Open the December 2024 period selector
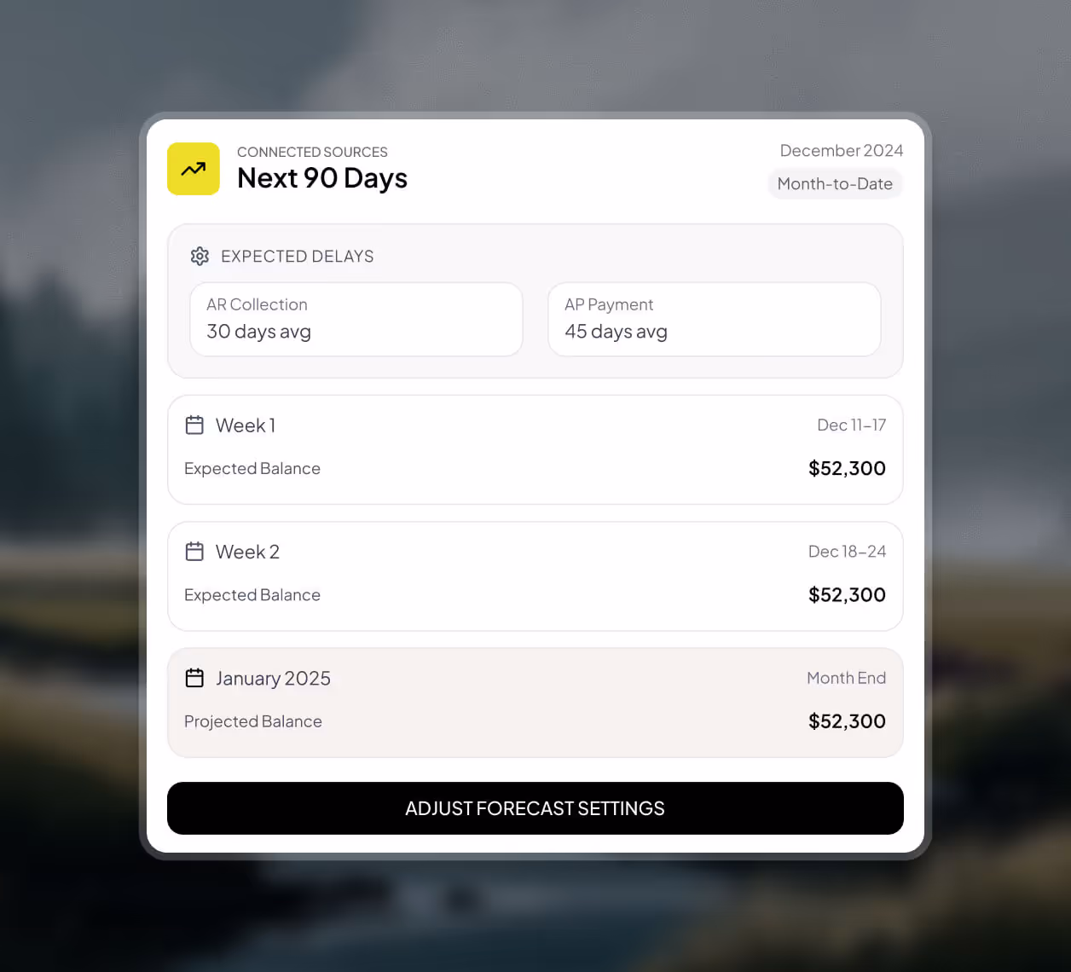The image size is (1071, 972). click(x=841, y=150)
